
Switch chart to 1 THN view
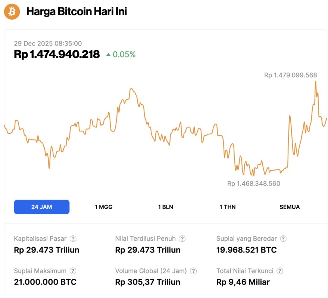(227, 207)
